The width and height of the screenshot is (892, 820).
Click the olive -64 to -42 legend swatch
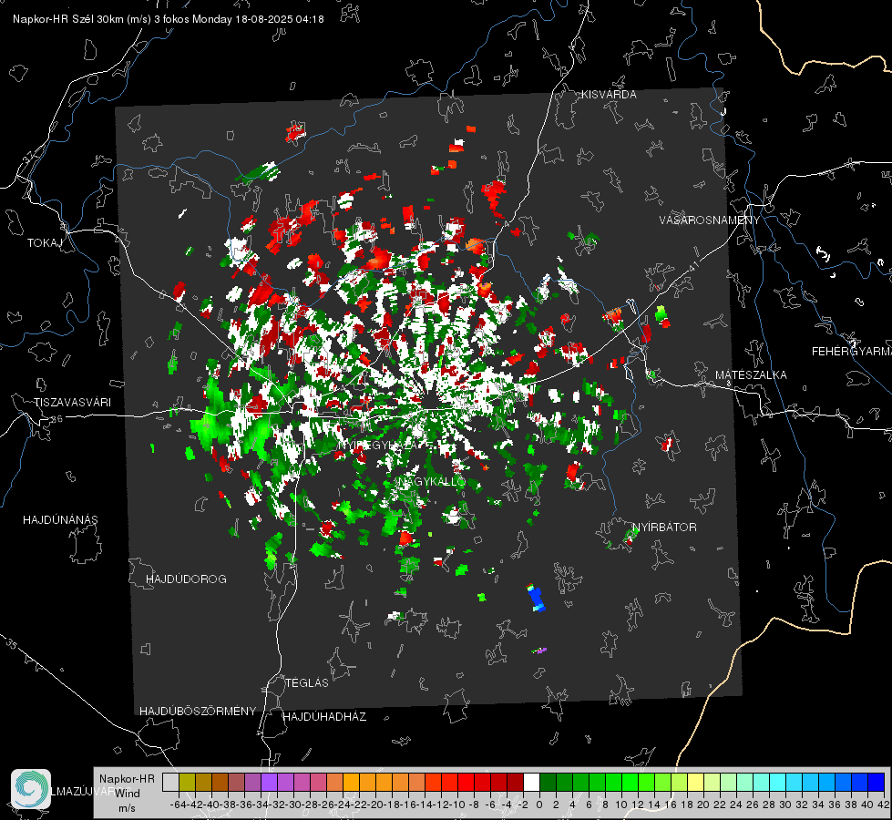point(187,782)
